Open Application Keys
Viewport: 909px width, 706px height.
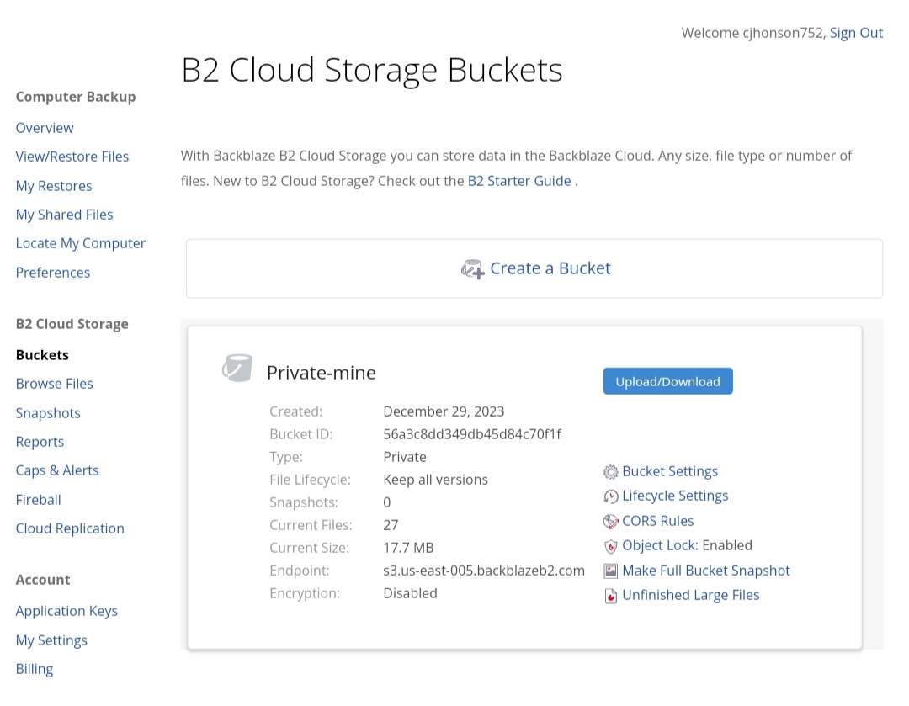66,611
